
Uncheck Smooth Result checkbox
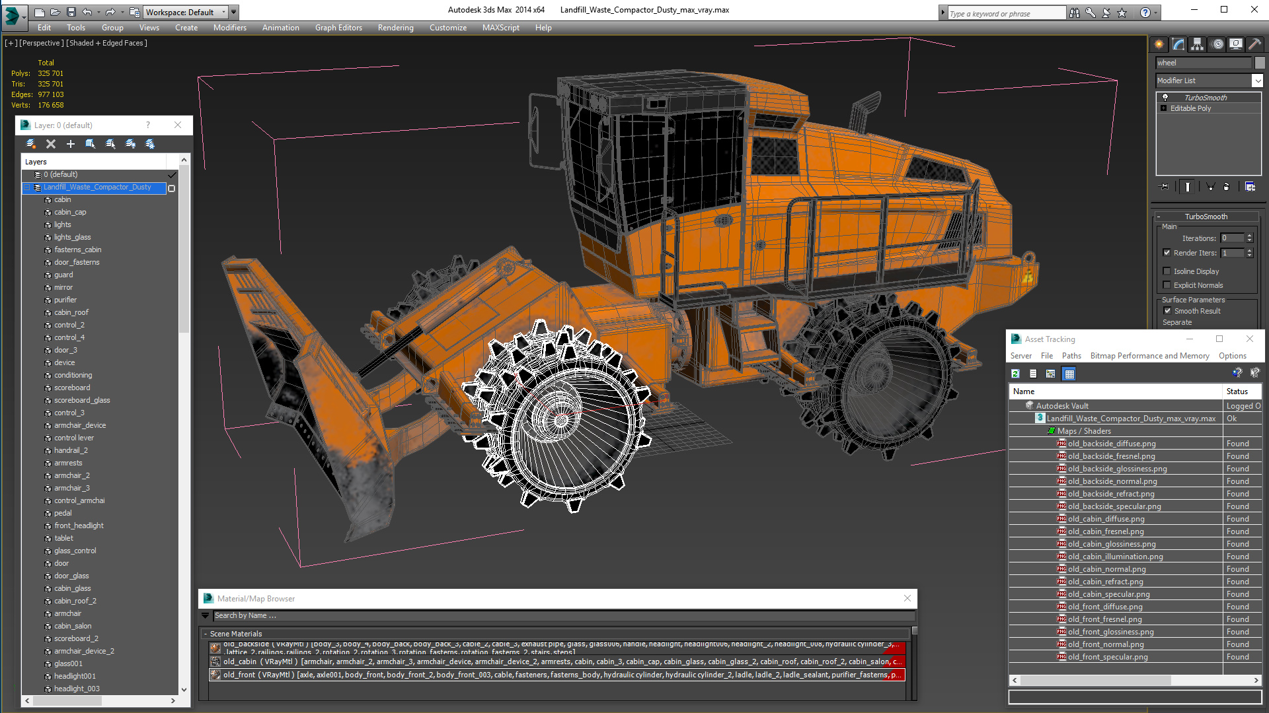tap(1167, 311)
